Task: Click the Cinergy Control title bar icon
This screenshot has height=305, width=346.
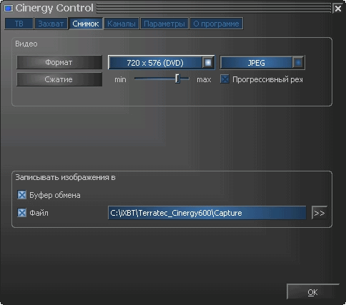Action: coord(9,9)
